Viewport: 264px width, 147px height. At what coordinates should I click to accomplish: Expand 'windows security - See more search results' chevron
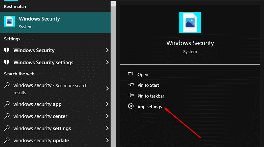tap(107, 88)
